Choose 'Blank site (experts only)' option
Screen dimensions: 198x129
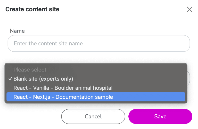click(x=43, y=79)
